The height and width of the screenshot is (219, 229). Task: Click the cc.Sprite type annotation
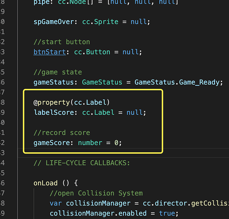click(x=100, y=22)
